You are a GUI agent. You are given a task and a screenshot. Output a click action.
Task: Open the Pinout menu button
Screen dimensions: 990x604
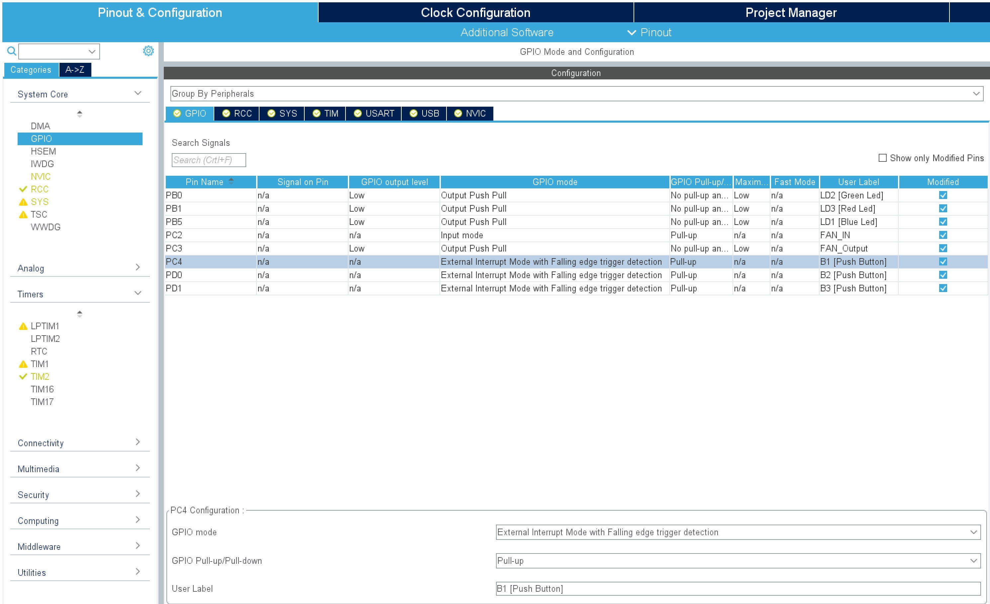coord(649,33)
